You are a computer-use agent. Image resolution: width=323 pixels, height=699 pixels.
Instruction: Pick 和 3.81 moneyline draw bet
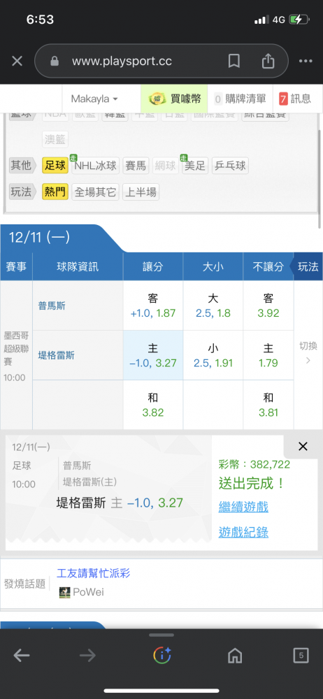[x=268, y=405]
